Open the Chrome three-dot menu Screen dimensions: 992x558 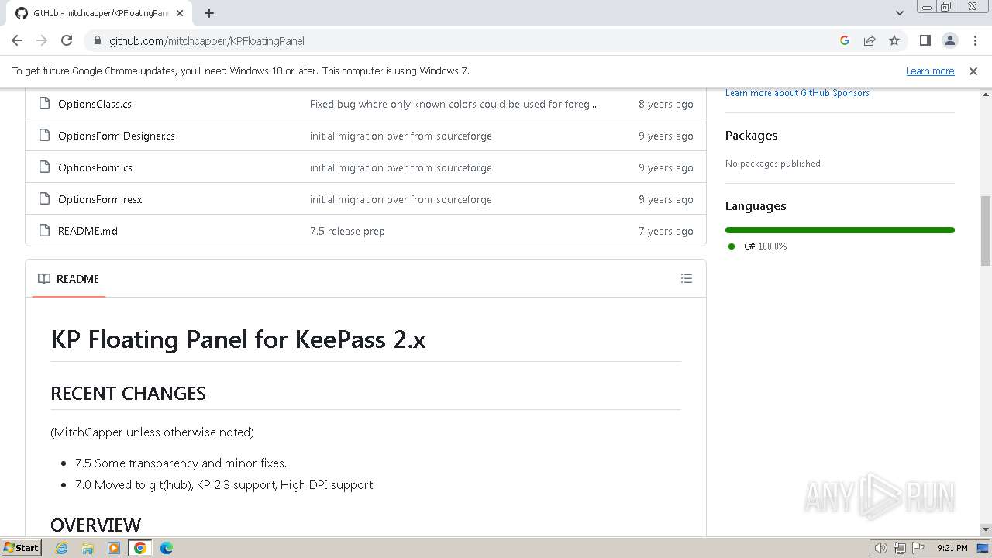[974, 40]
